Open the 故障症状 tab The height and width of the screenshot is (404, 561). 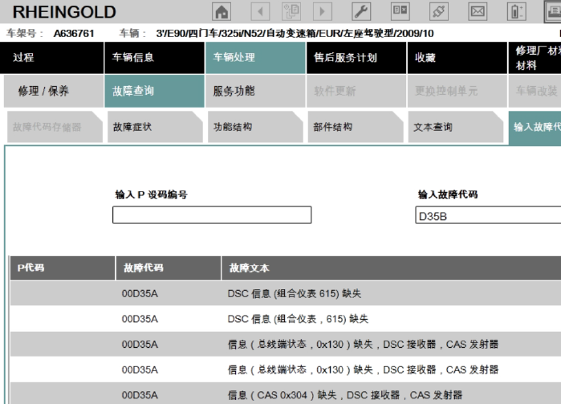pos(155,127)
